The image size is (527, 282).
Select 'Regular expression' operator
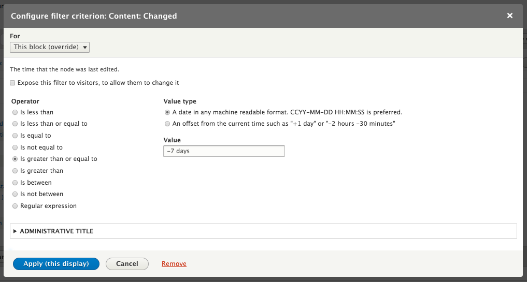click(x=15, y=206)
